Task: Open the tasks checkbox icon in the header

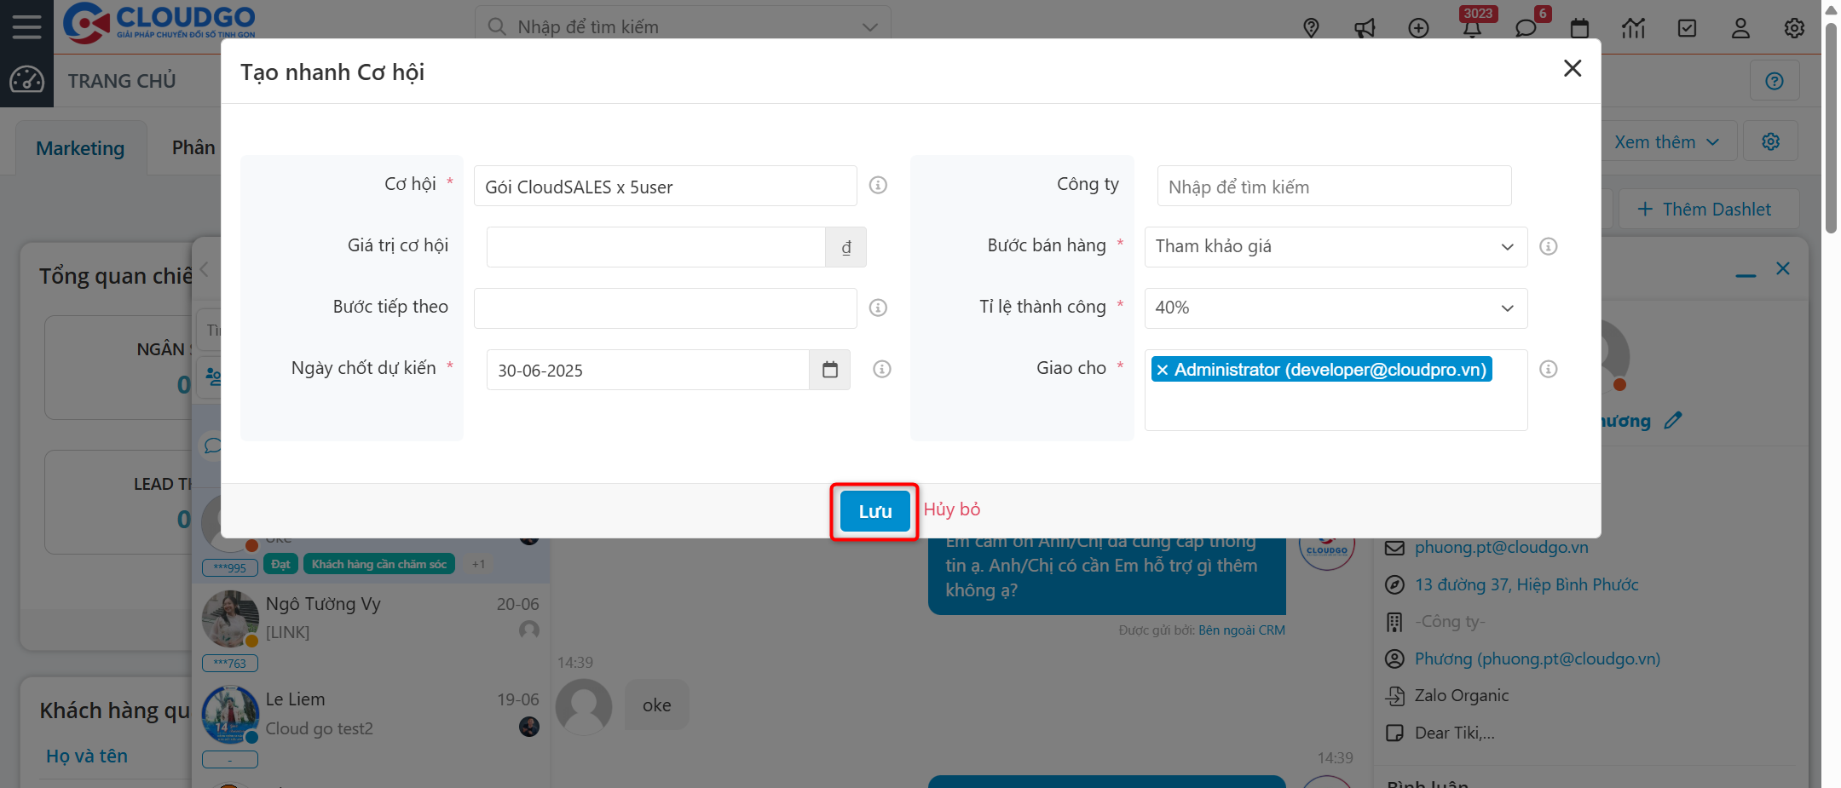Action: point(1687,27)
